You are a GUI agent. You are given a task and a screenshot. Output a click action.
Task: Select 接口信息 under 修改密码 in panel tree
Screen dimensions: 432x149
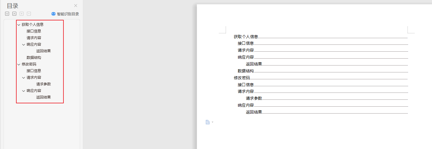(34, 71)
